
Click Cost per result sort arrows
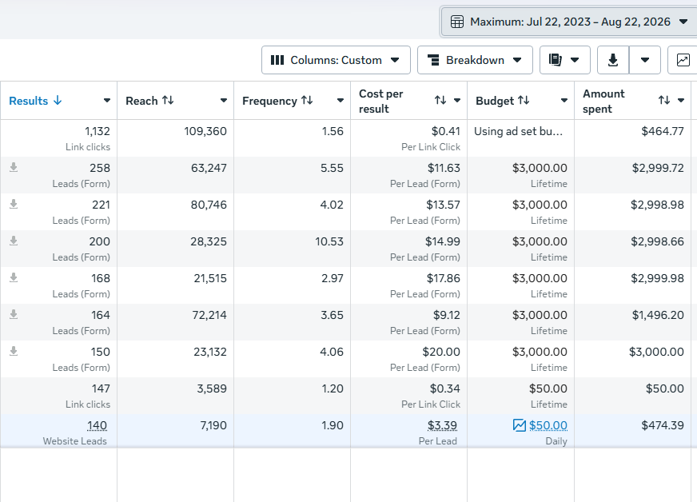tap(440, 101)
